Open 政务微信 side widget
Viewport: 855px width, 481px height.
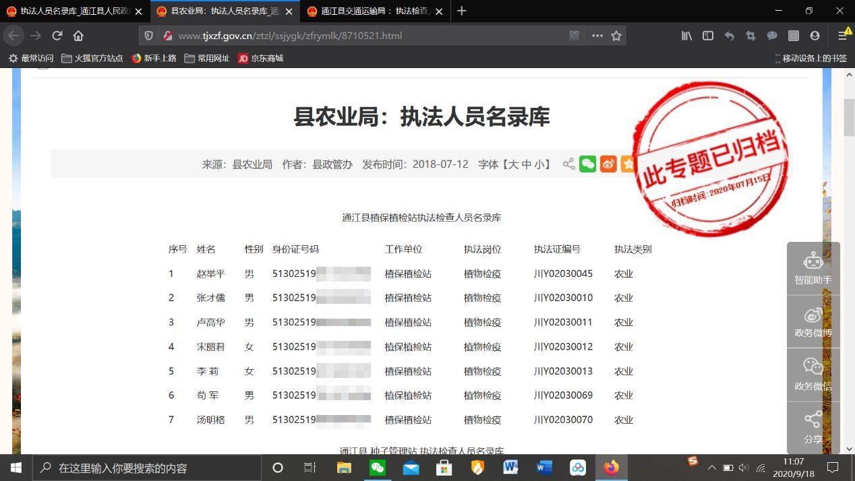813,375
